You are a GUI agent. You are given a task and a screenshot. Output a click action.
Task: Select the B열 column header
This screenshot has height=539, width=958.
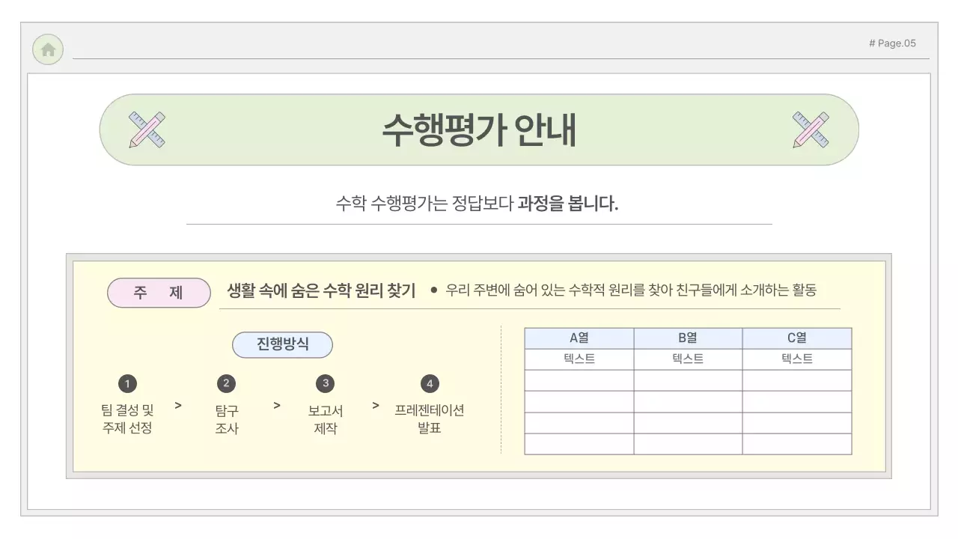pyautogui.click(x=688, y=337)
